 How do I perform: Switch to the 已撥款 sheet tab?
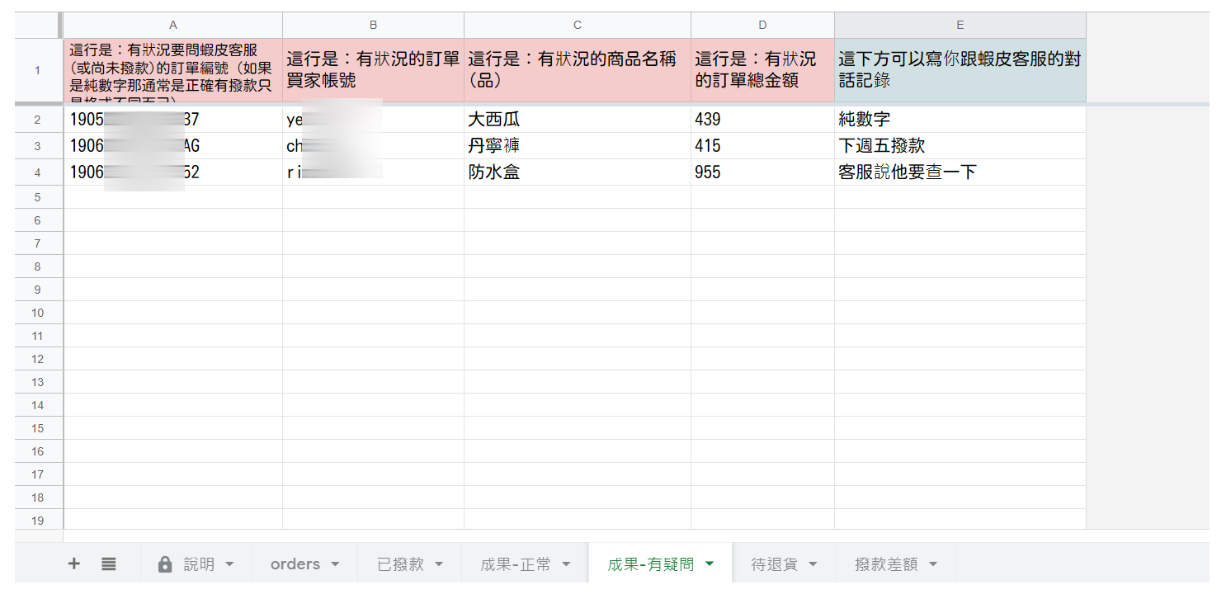coord(400,564)
